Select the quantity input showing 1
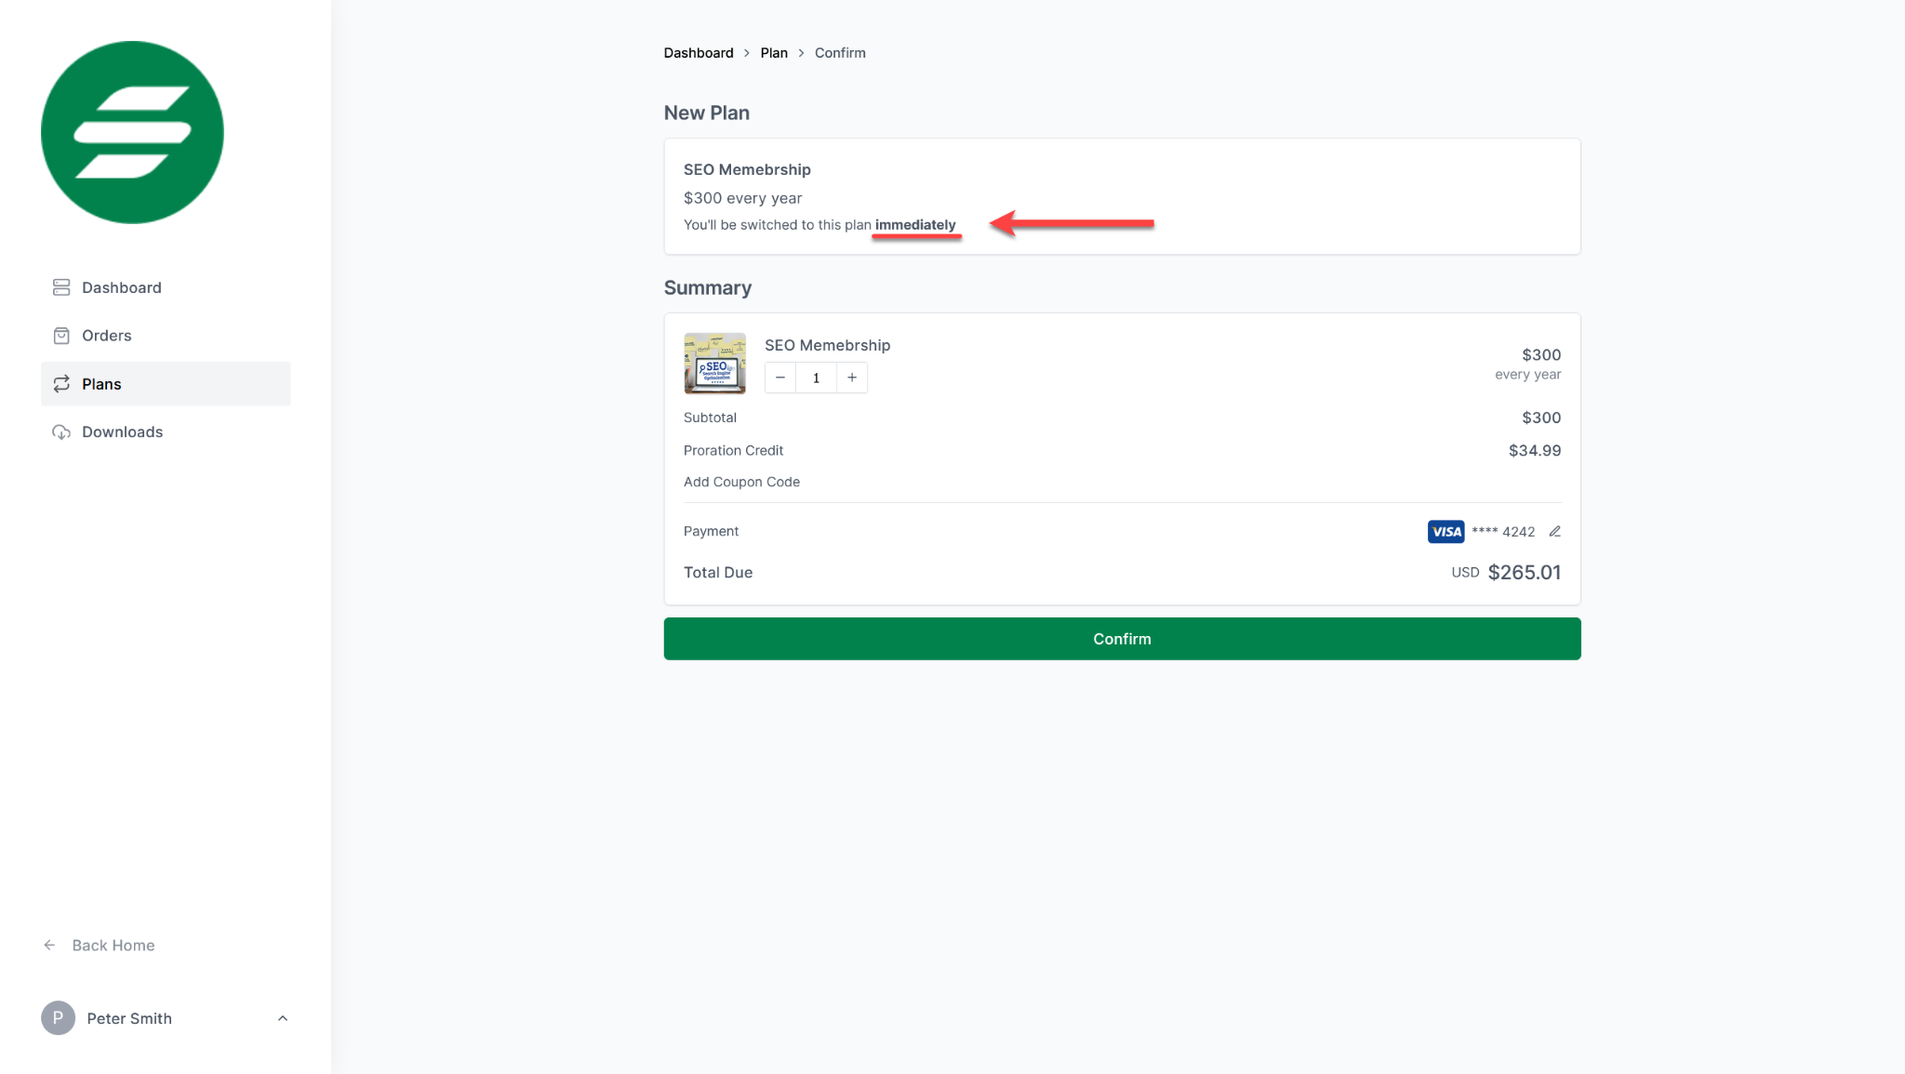 pyautogui.click(x=816, y=378)
